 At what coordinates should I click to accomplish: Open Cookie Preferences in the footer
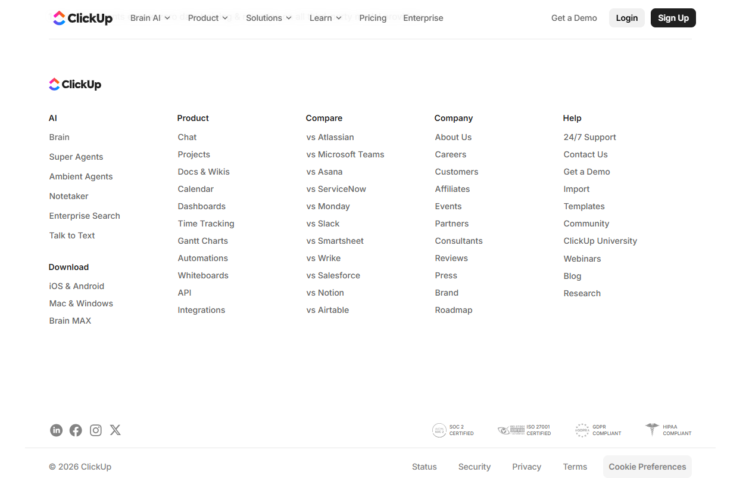click(x=647, y=467)
